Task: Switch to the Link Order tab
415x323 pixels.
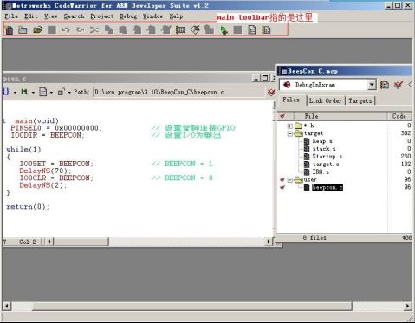Action: point(326,100)
